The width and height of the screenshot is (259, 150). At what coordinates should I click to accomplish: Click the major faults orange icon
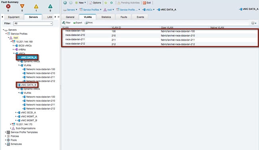22,6
